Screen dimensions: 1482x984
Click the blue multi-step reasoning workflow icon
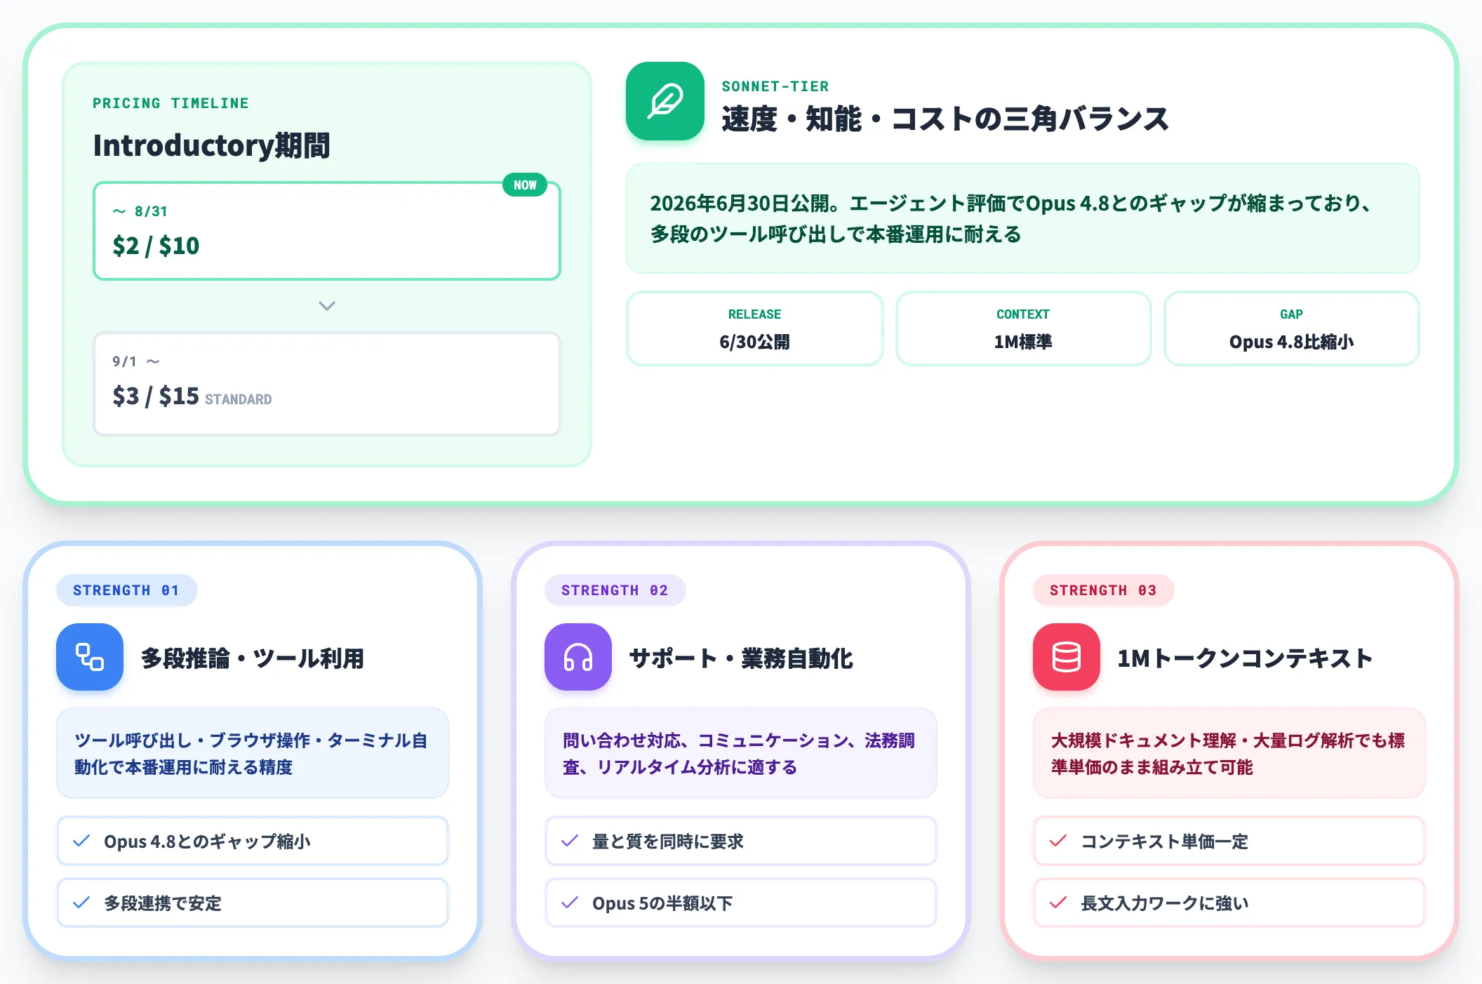pyautogui.click(x=90, y=657)
